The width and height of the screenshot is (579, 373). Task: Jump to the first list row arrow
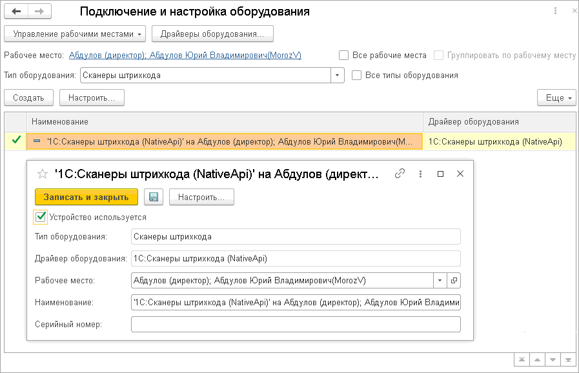pos(520,359)
